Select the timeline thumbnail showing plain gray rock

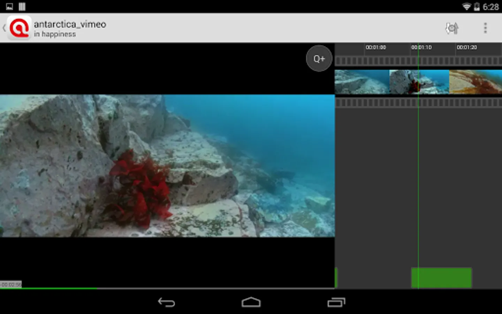click(x=362, y=82)
